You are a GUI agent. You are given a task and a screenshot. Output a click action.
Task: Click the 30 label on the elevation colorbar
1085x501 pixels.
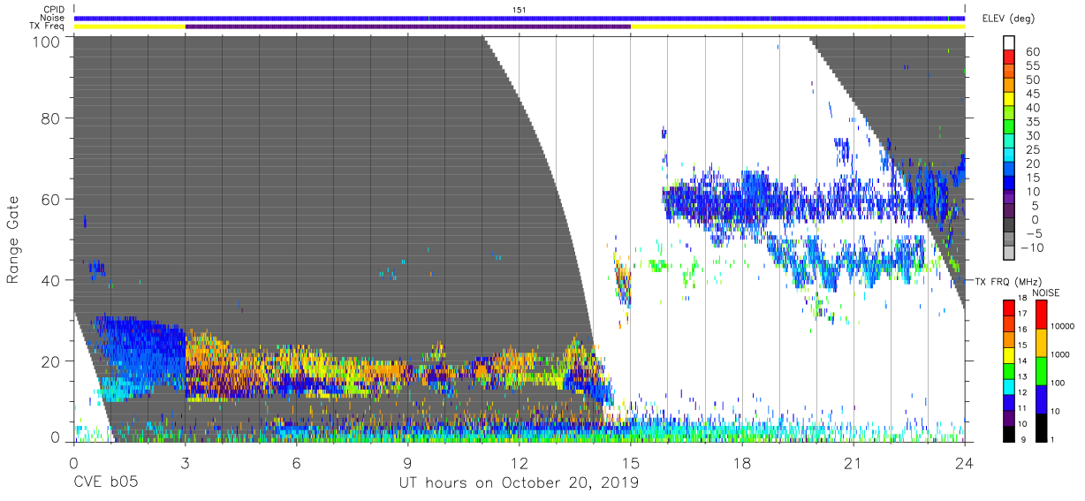click(1032, 136)
